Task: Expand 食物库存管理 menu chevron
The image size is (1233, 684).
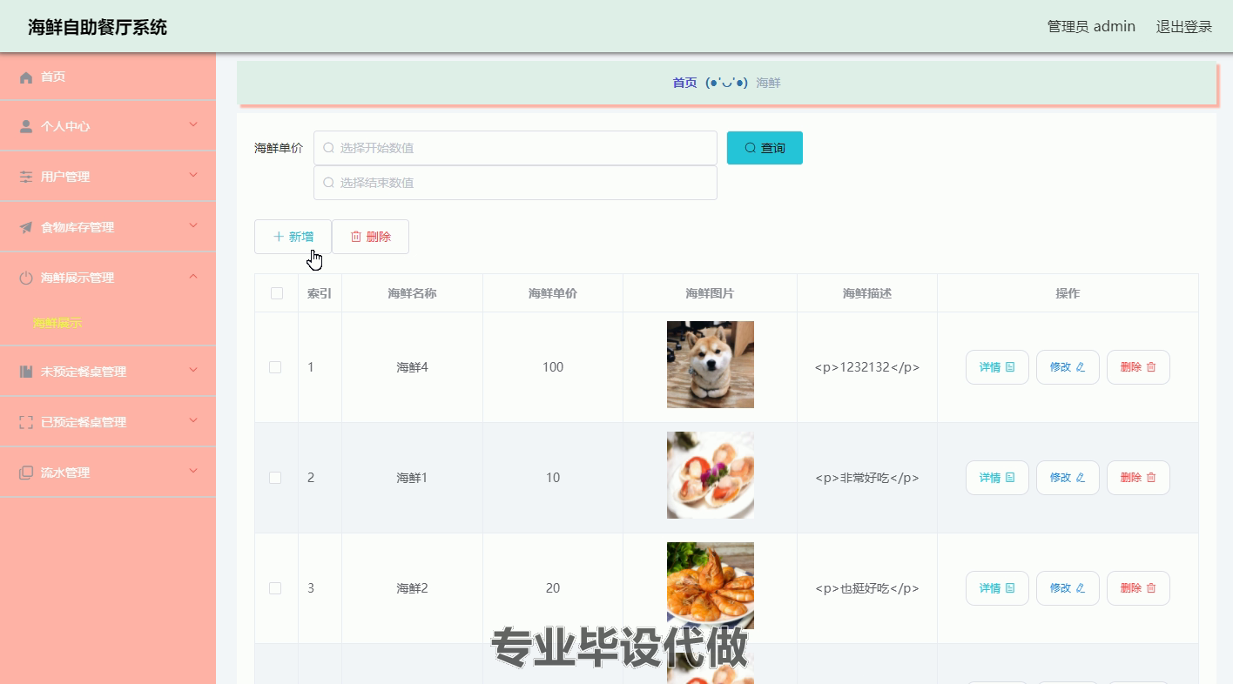Action: pyautogui.click(x=193, y=226)
